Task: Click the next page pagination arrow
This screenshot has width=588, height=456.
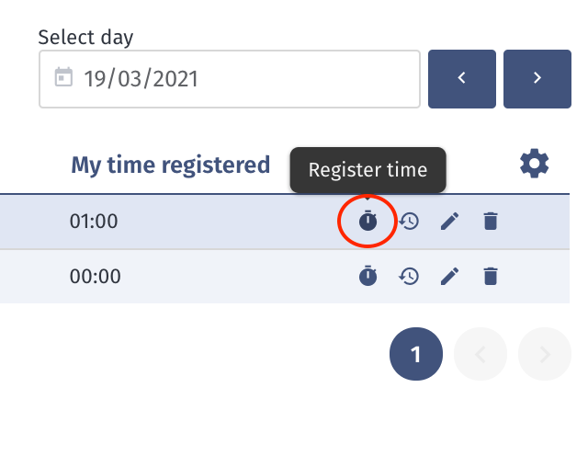Action: pyautogui.click(x=544, y=354)
